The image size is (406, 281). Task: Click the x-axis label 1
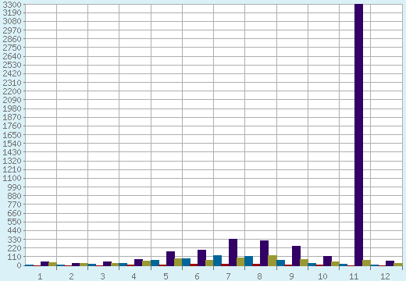coord(40,276)
